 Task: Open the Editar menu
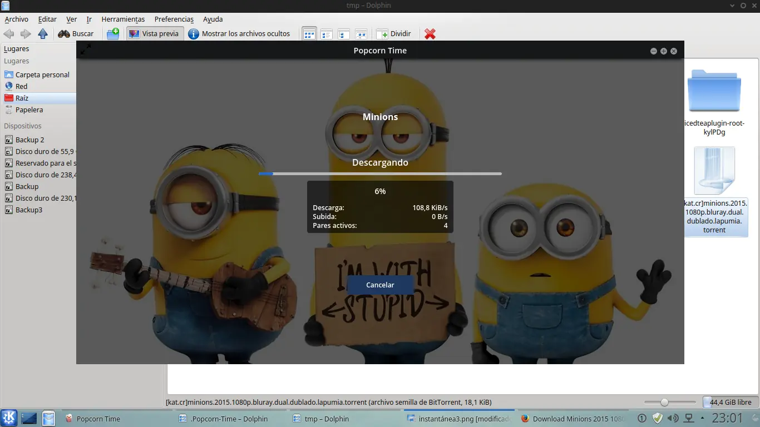pos(47,19)
